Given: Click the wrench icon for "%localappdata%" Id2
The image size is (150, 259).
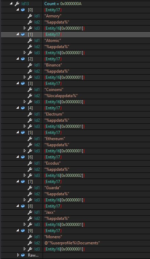Looking at the screenshot, I should tap(30, 96).
